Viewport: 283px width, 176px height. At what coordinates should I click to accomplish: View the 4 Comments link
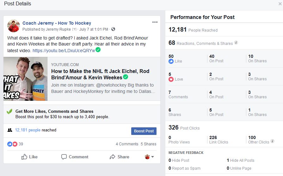(x=127, y=144)
